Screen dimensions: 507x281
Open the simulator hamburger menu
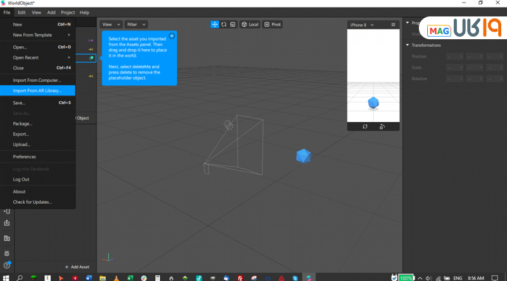393,25
